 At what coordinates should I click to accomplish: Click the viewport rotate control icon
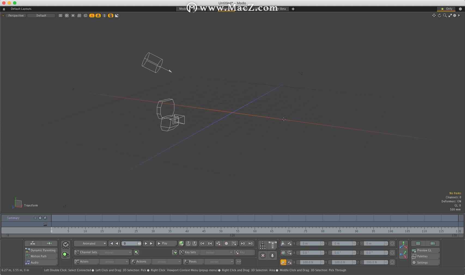(x=439, y=16)
